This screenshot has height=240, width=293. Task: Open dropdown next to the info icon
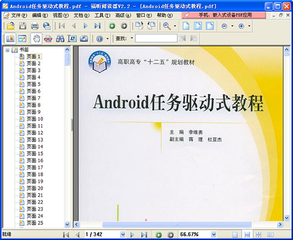107,39
